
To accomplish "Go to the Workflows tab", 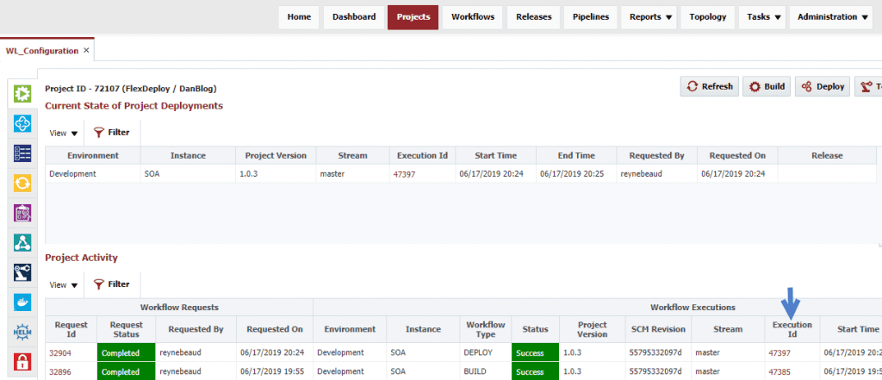I will pyautogui.click(x=473, y=17).
